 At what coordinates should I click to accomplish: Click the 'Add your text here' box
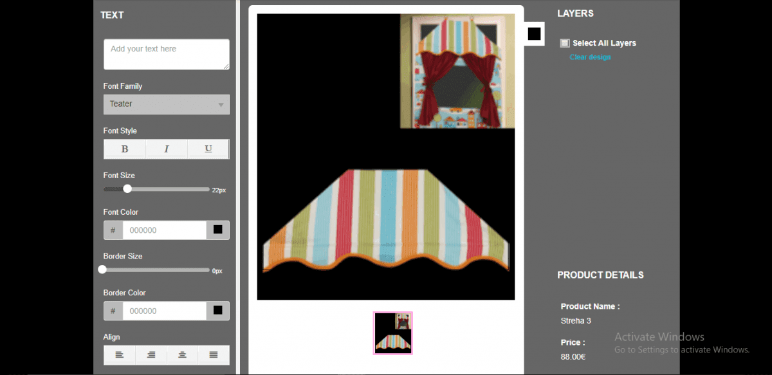point(166,55)
